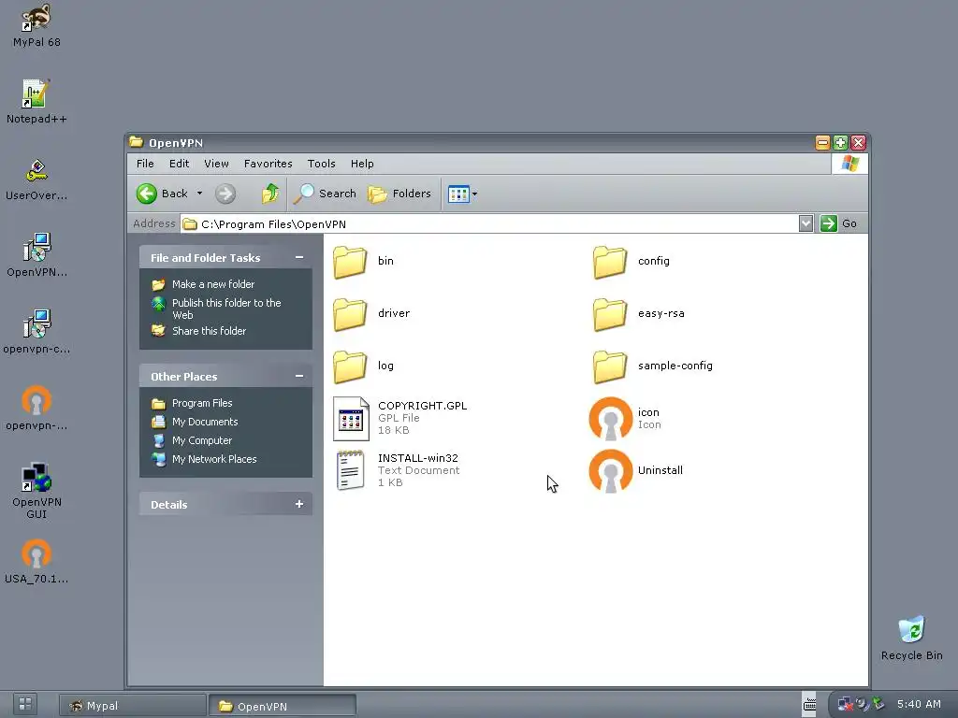Screen dimensions: 958x718
Task: Switch to Mypal in the taskbar
Action: pos(132,706)
